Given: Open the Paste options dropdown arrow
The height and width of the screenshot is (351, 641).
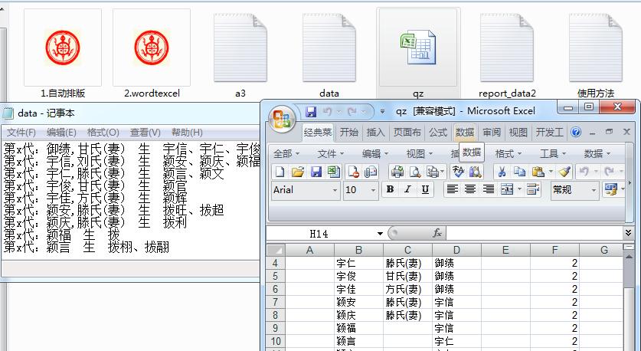Looking at the screenshot, I should (551, 172).
